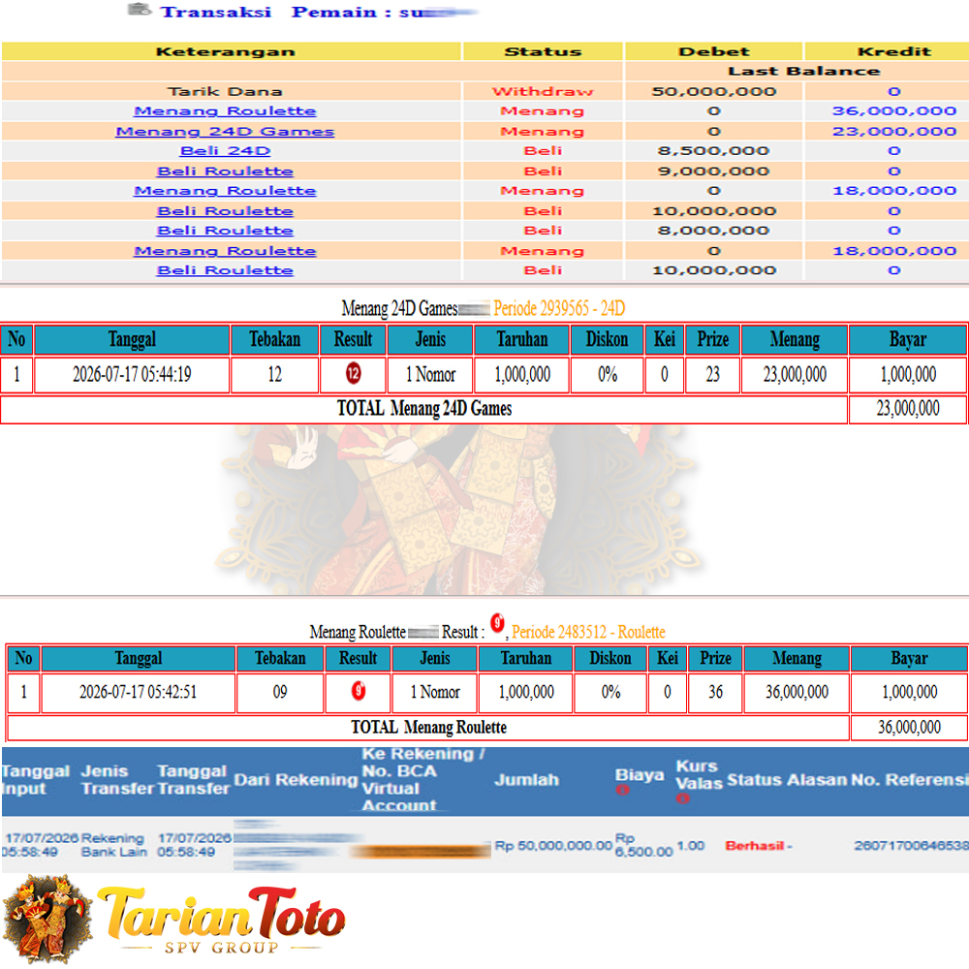Viewport: 969px width, 969px height.
Task: Click the 50,000,000 debet value
Action: point(714,91)
